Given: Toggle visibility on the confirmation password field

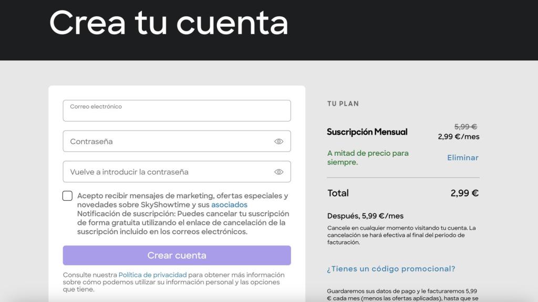Looking at the screenshot, I should pos(279,171).
